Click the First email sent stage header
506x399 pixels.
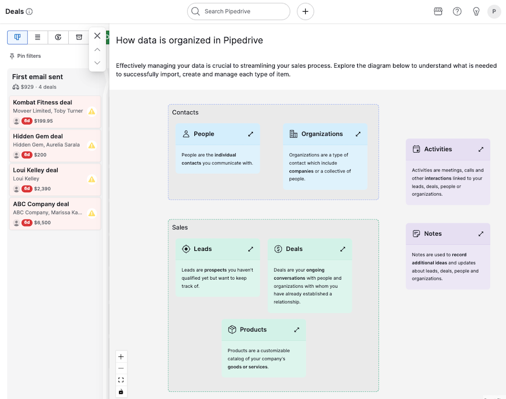point(37,77)
